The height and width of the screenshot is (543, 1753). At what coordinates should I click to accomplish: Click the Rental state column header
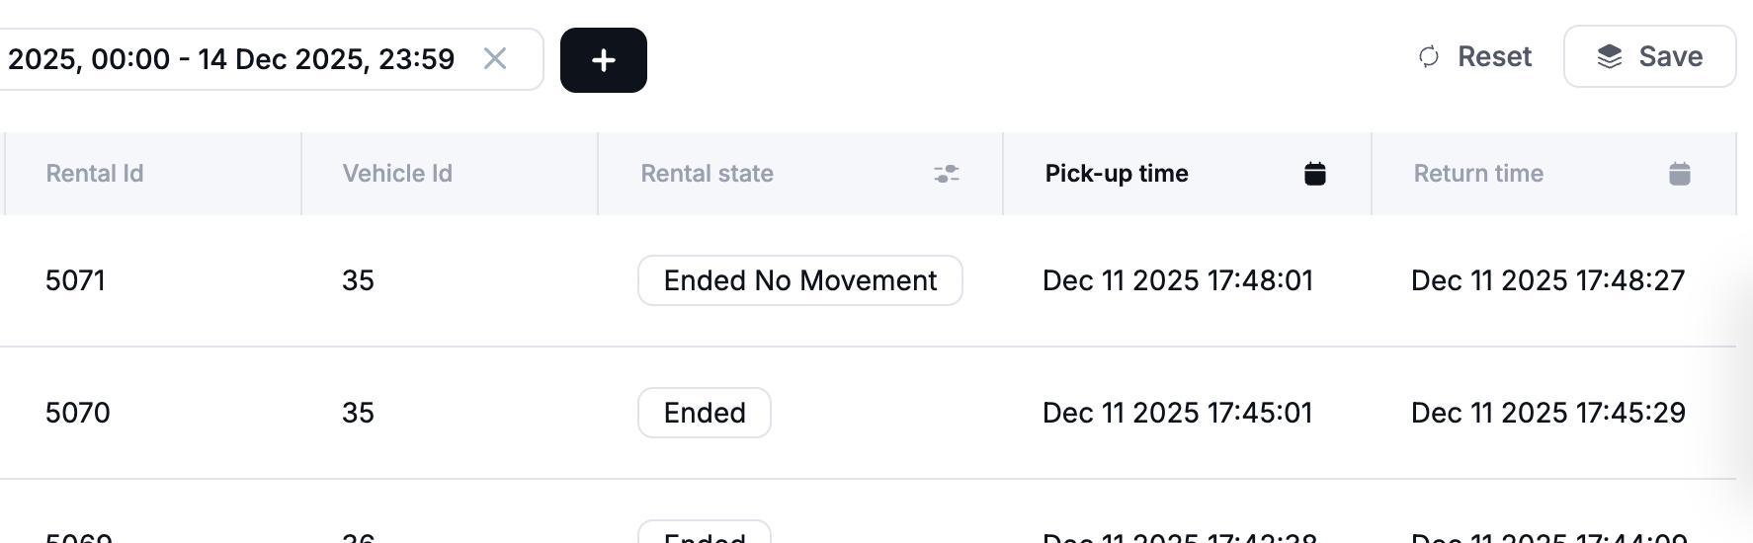[x=708, y=174]
